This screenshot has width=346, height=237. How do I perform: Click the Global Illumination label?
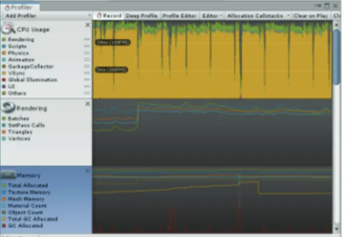(33, 80)
